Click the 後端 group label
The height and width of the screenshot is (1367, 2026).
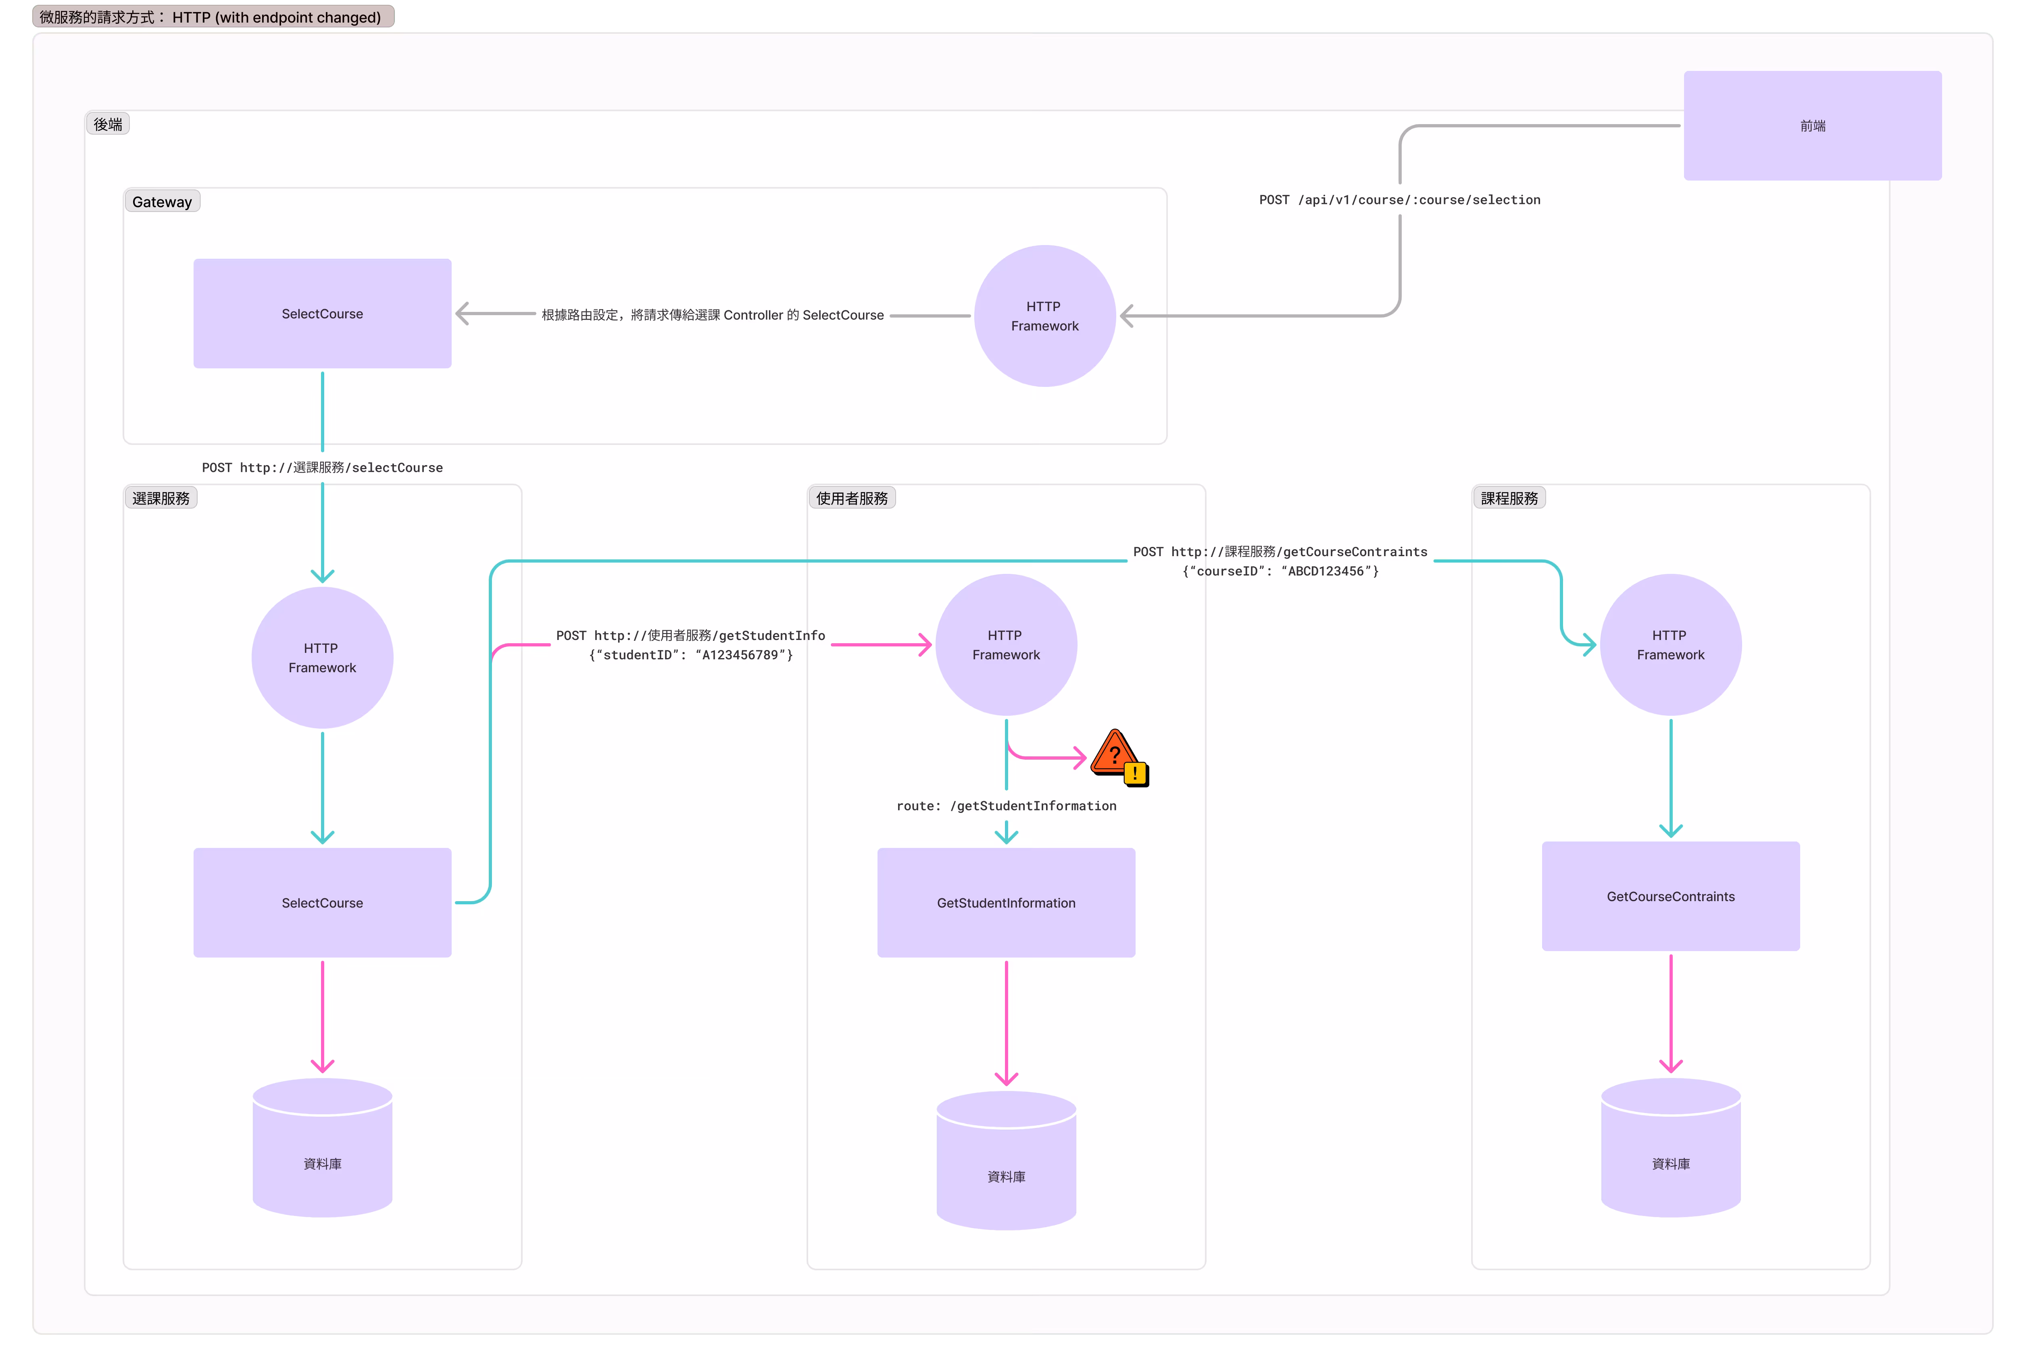108,124
